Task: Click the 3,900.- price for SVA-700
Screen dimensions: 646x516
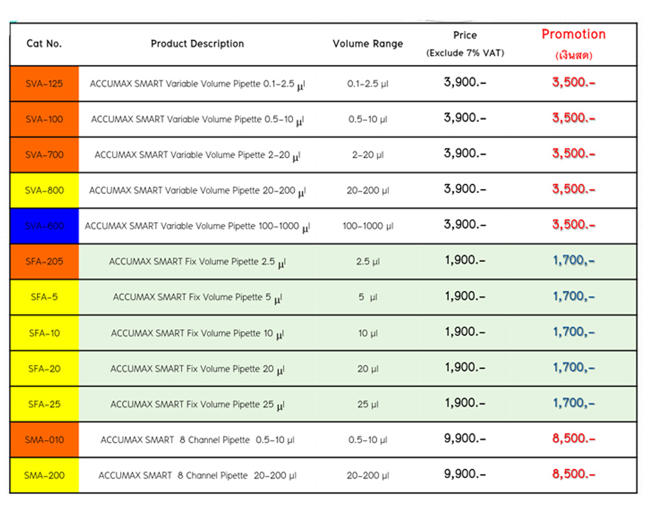Action: (x=465, y=154)
